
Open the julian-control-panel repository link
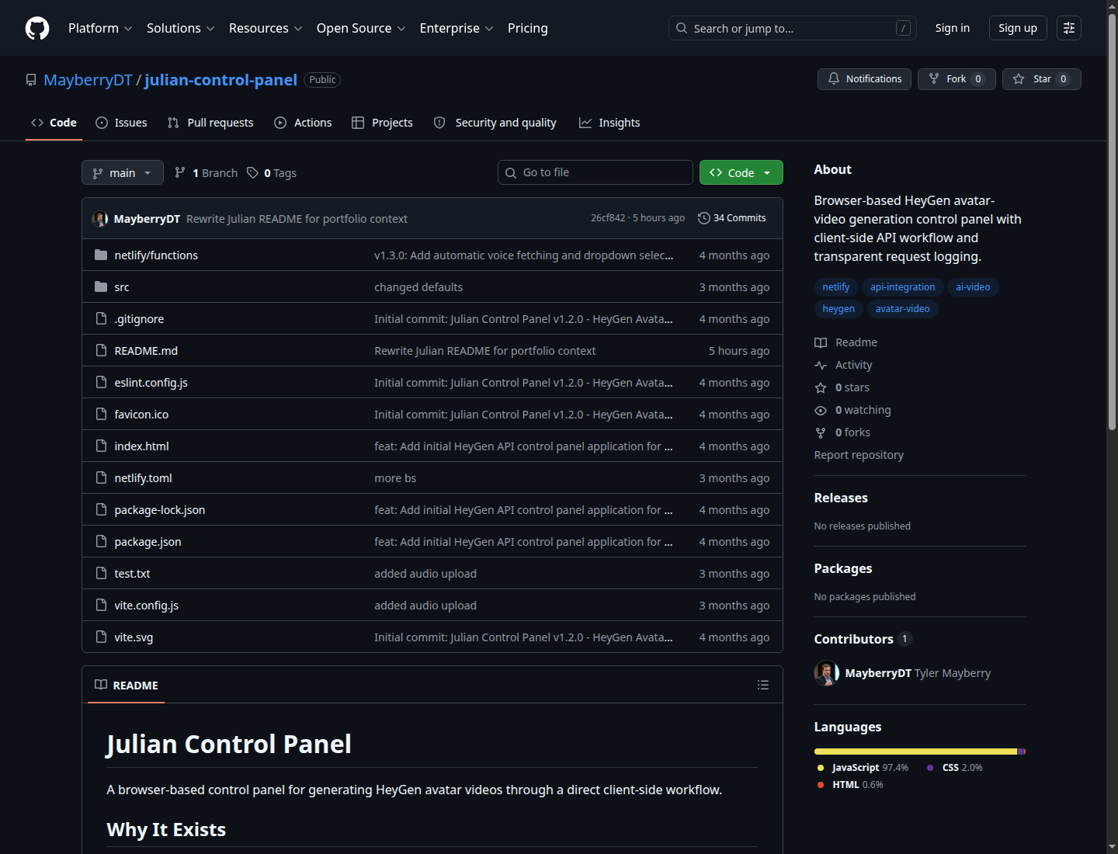point(220,80)
